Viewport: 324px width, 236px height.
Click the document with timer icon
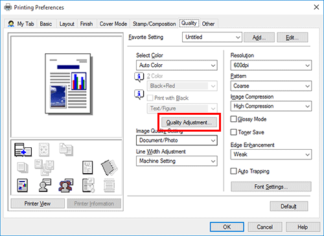(88, 185)
